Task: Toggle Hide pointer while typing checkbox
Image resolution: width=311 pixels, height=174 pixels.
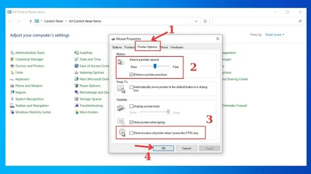Action: point(131,122)
